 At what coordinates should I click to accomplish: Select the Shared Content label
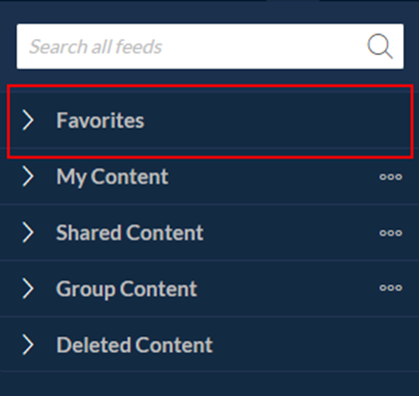point(130,232)
